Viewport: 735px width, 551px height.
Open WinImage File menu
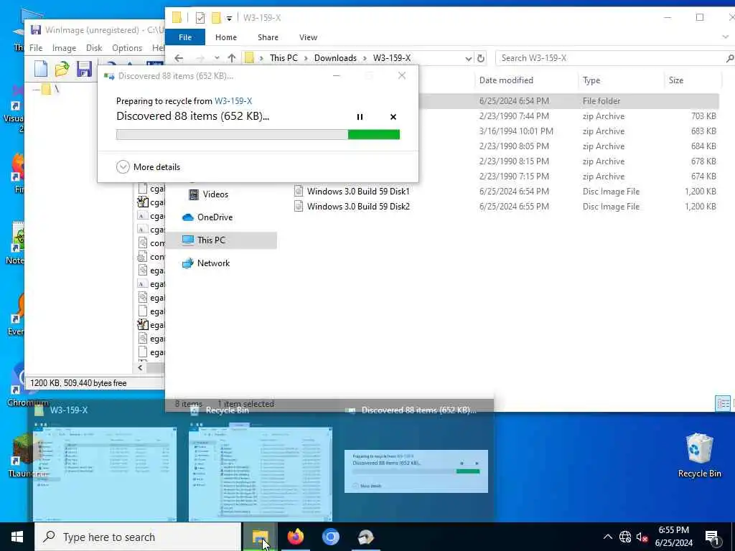(36, 48)
